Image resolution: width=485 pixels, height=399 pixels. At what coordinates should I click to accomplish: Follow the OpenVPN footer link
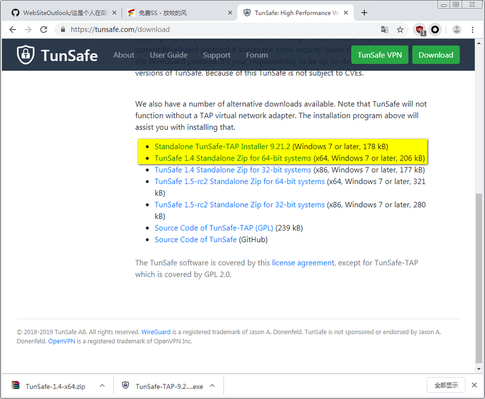[x=61, y=341]
